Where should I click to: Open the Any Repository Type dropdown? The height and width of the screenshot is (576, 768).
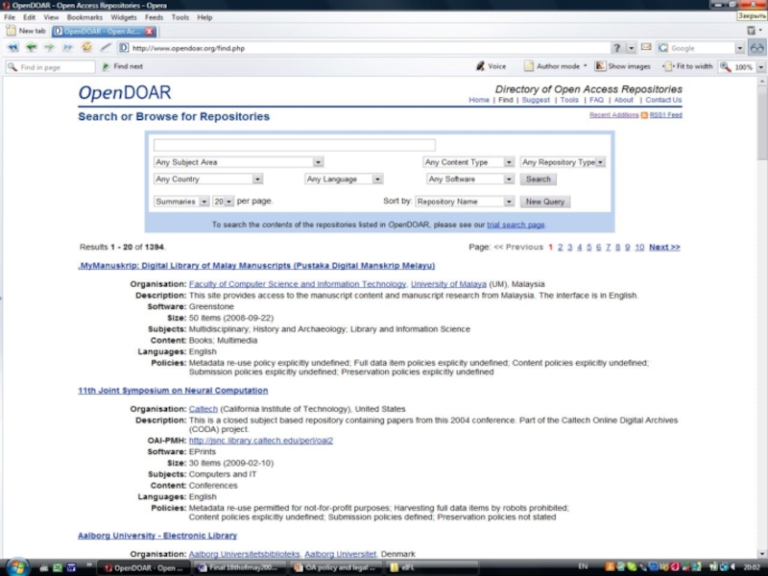(563, 162)
